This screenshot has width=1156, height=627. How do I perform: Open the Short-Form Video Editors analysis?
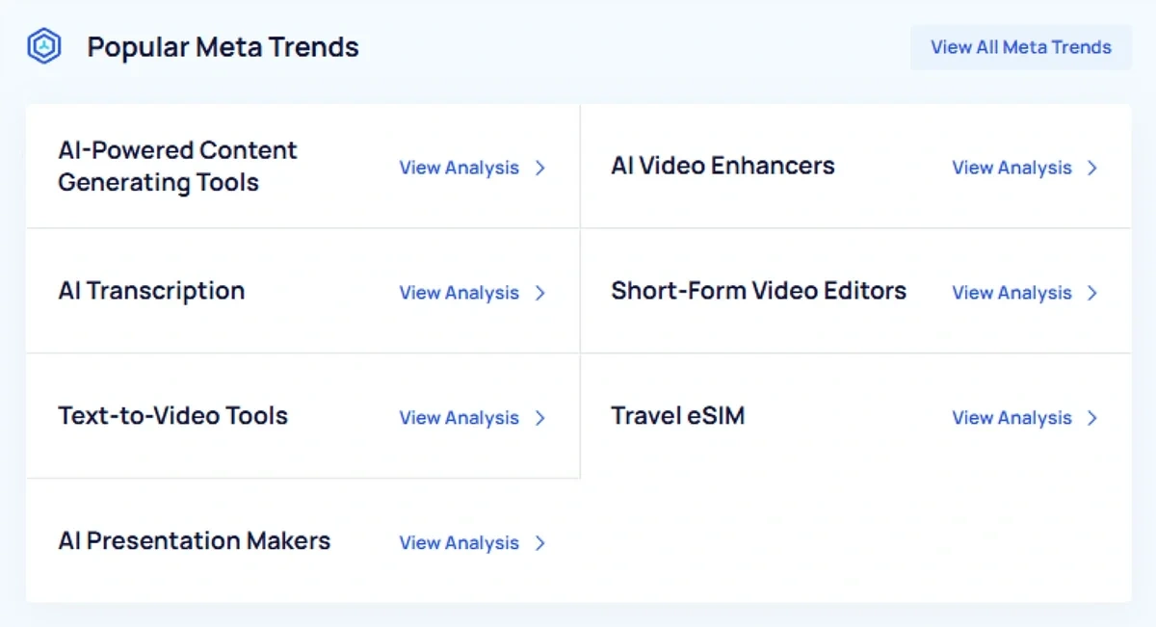coord(1011,293)
